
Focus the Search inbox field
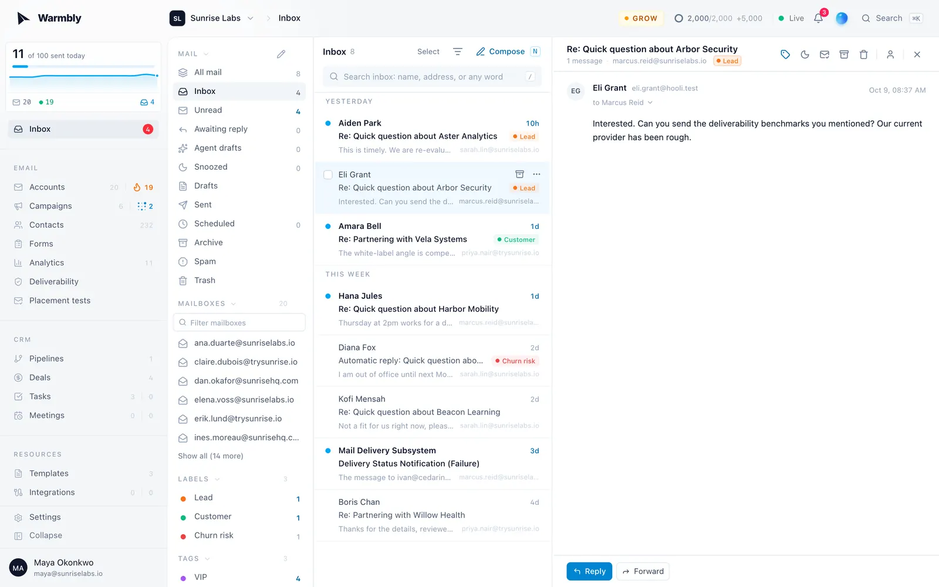point(432,77)
